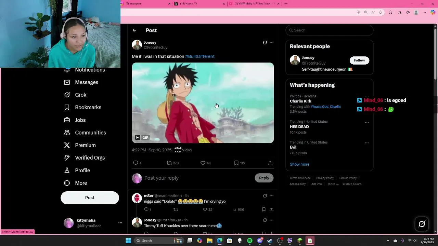Click the Reply button

(x=264, y=178)
